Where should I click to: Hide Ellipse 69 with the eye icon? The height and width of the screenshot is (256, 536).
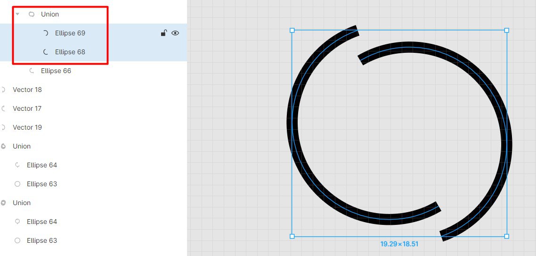point(175,33)
